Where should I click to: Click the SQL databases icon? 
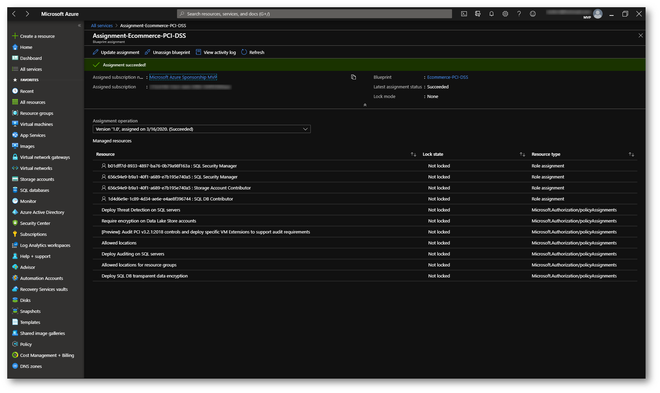[15, 190]
